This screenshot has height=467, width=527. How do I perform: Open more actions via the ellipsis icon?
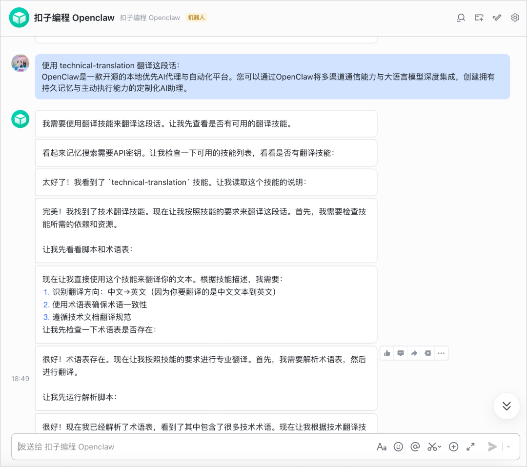[442, 353]
